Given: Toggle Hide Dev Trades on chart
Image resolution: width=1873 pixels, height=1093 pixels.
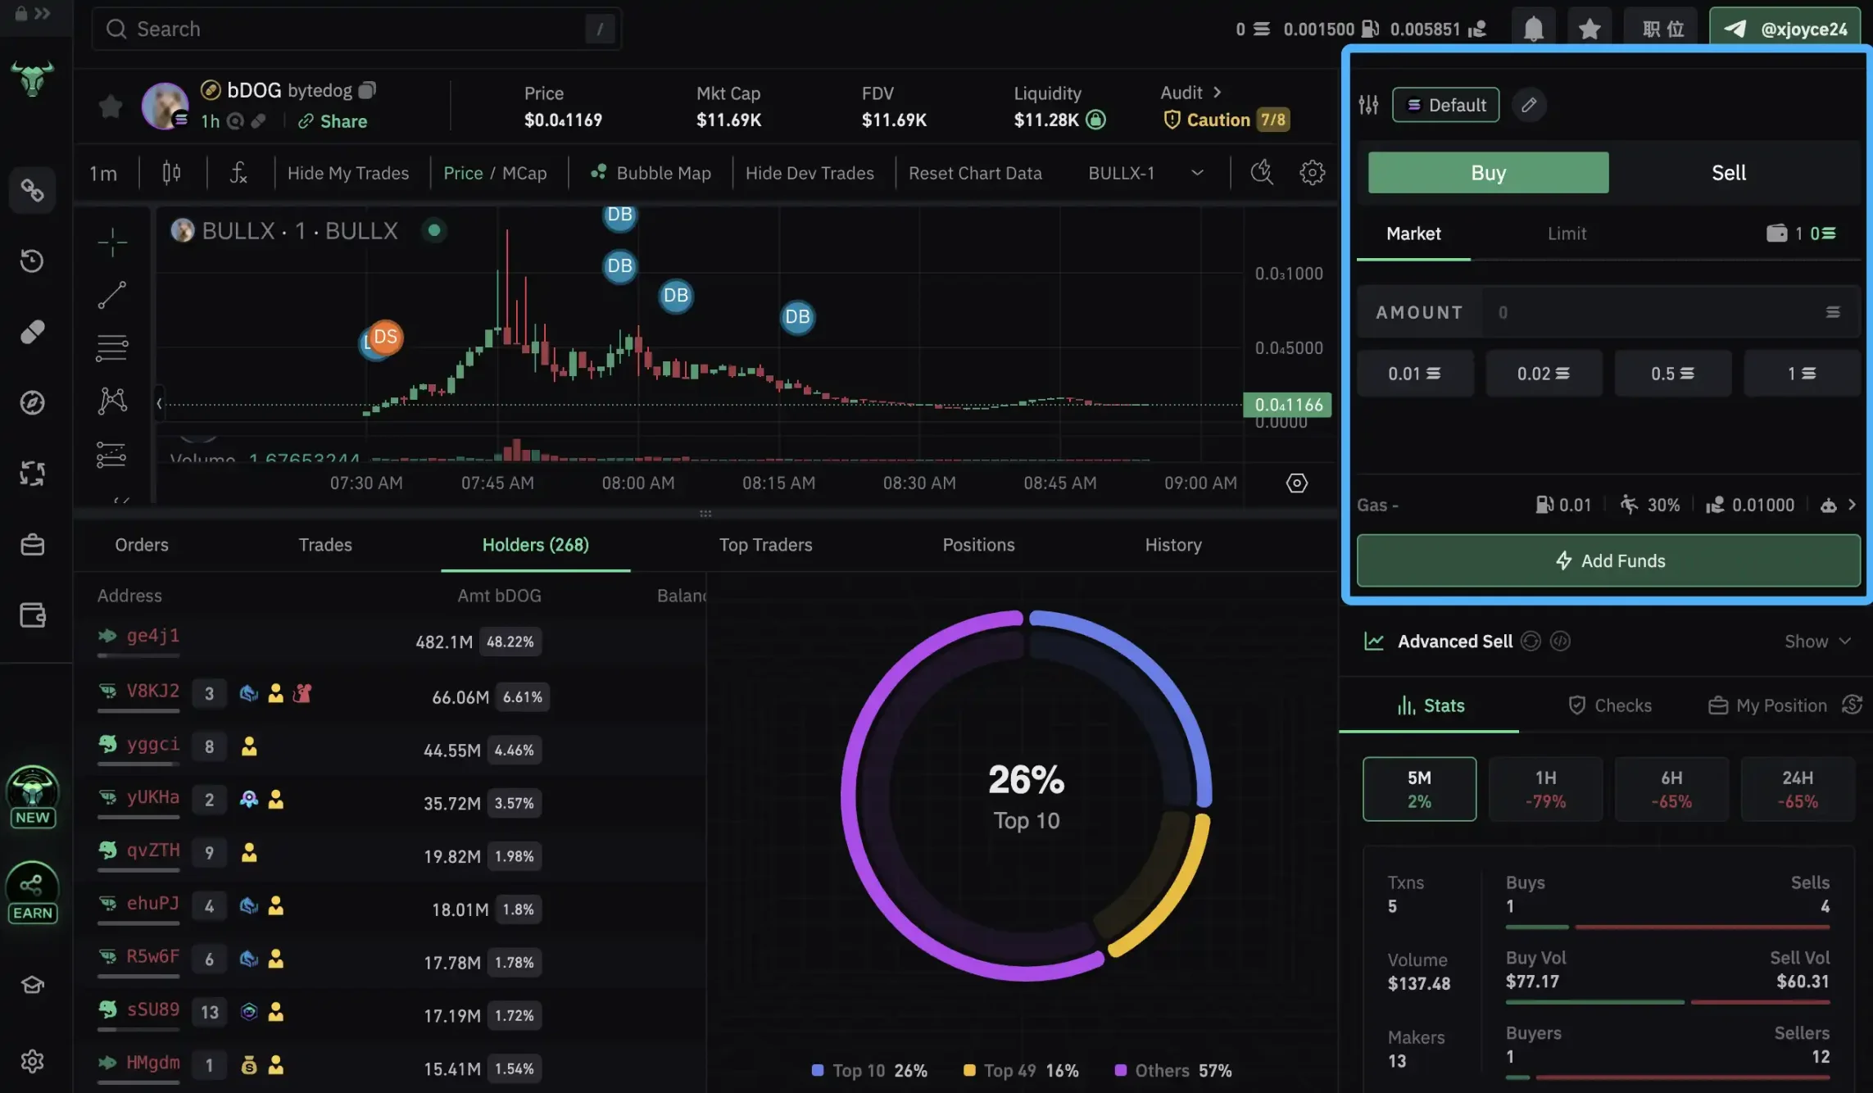Looking at the screenshot, I should (x=810, y=172).
